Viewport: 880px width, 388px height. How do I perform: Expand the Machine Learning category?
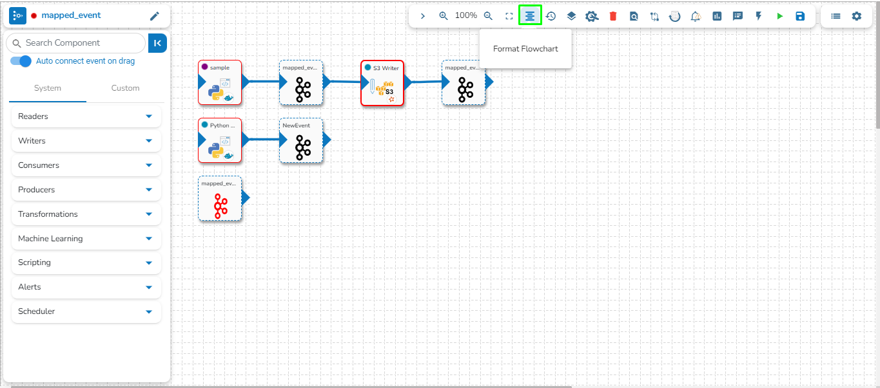86,239
